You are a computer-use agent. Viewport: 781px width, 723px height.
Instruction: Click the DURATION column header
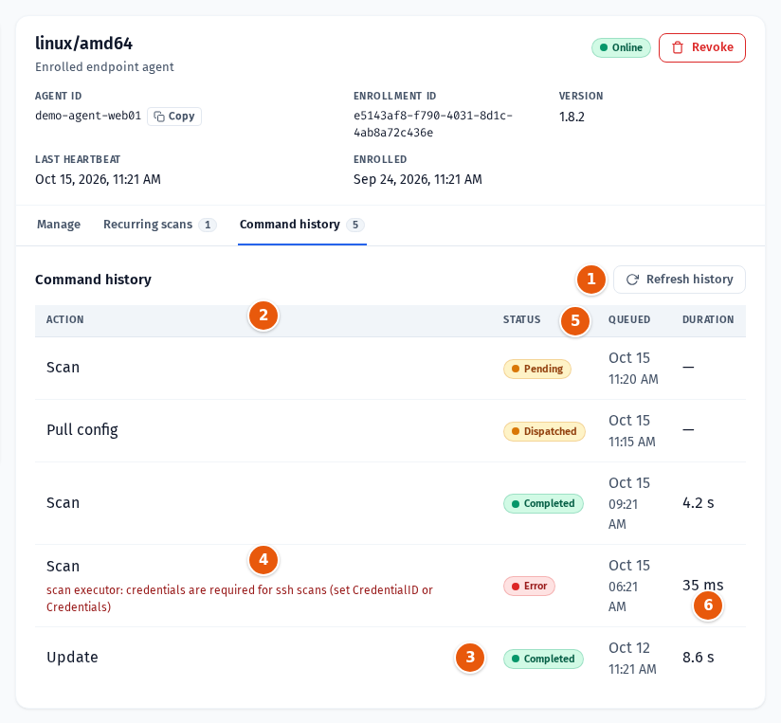708,319
